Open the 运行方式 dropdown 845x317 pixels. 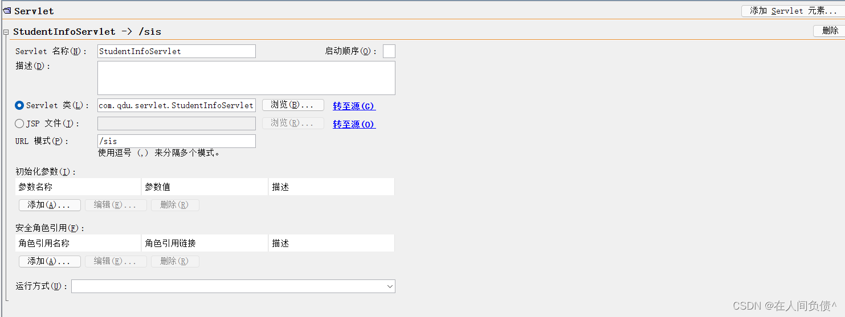[233, 286]
